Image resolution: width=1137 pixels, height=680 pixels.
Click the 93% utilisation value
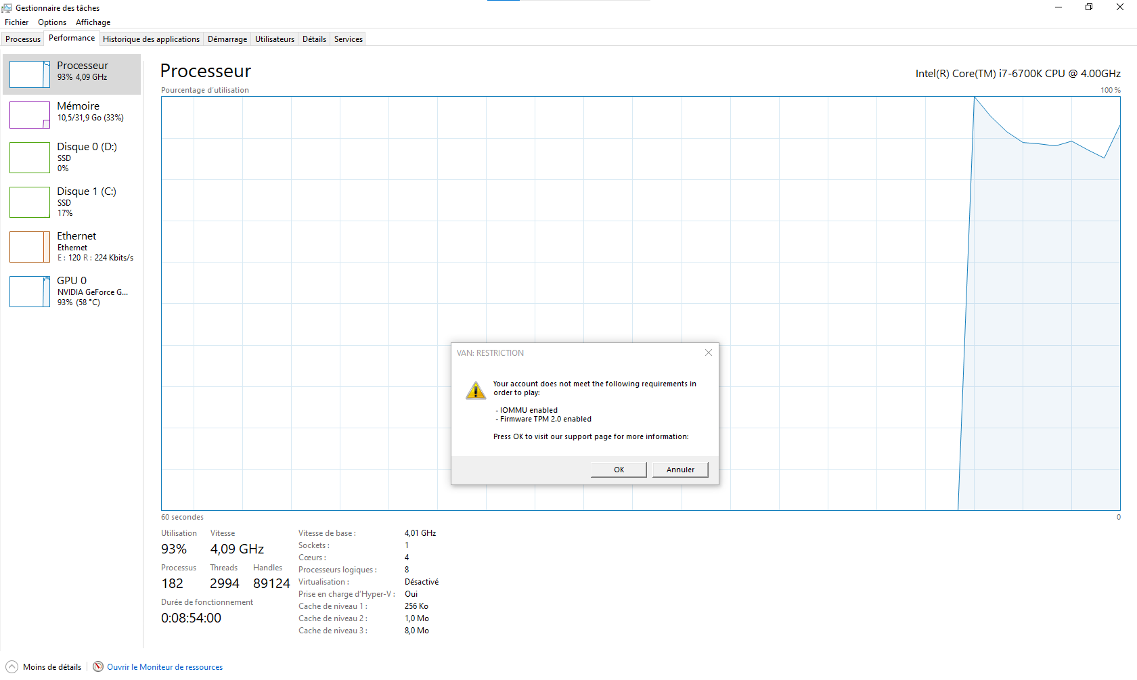[174, 549]
